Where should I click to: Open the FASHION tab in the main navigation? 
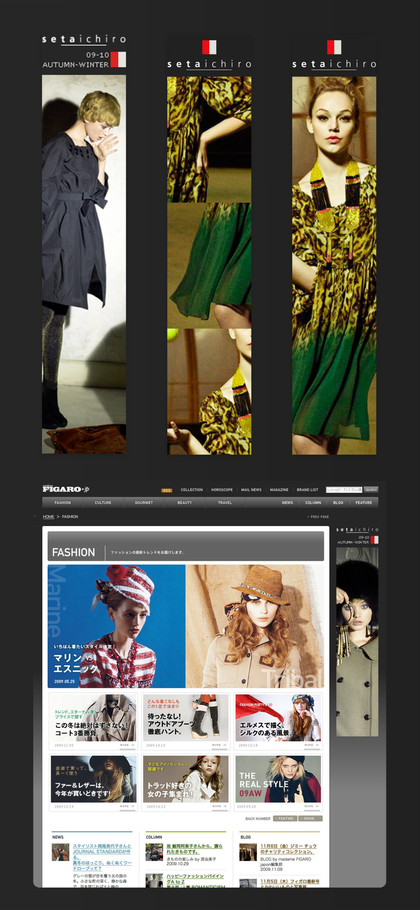coord(63,503)
